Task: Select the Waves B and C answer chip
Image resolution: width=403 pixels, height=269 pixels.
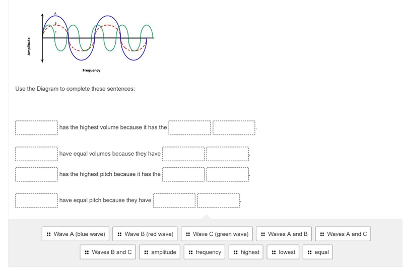Action: pos(108,252)
